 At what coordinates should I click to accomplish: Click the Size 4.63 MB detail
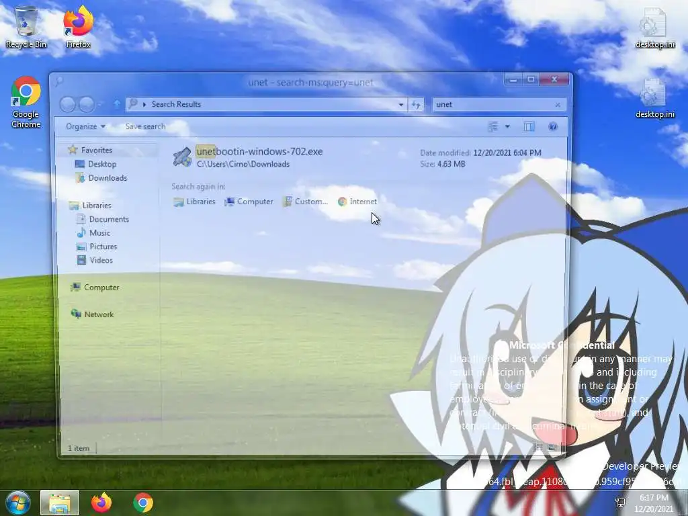coord(442,164)
